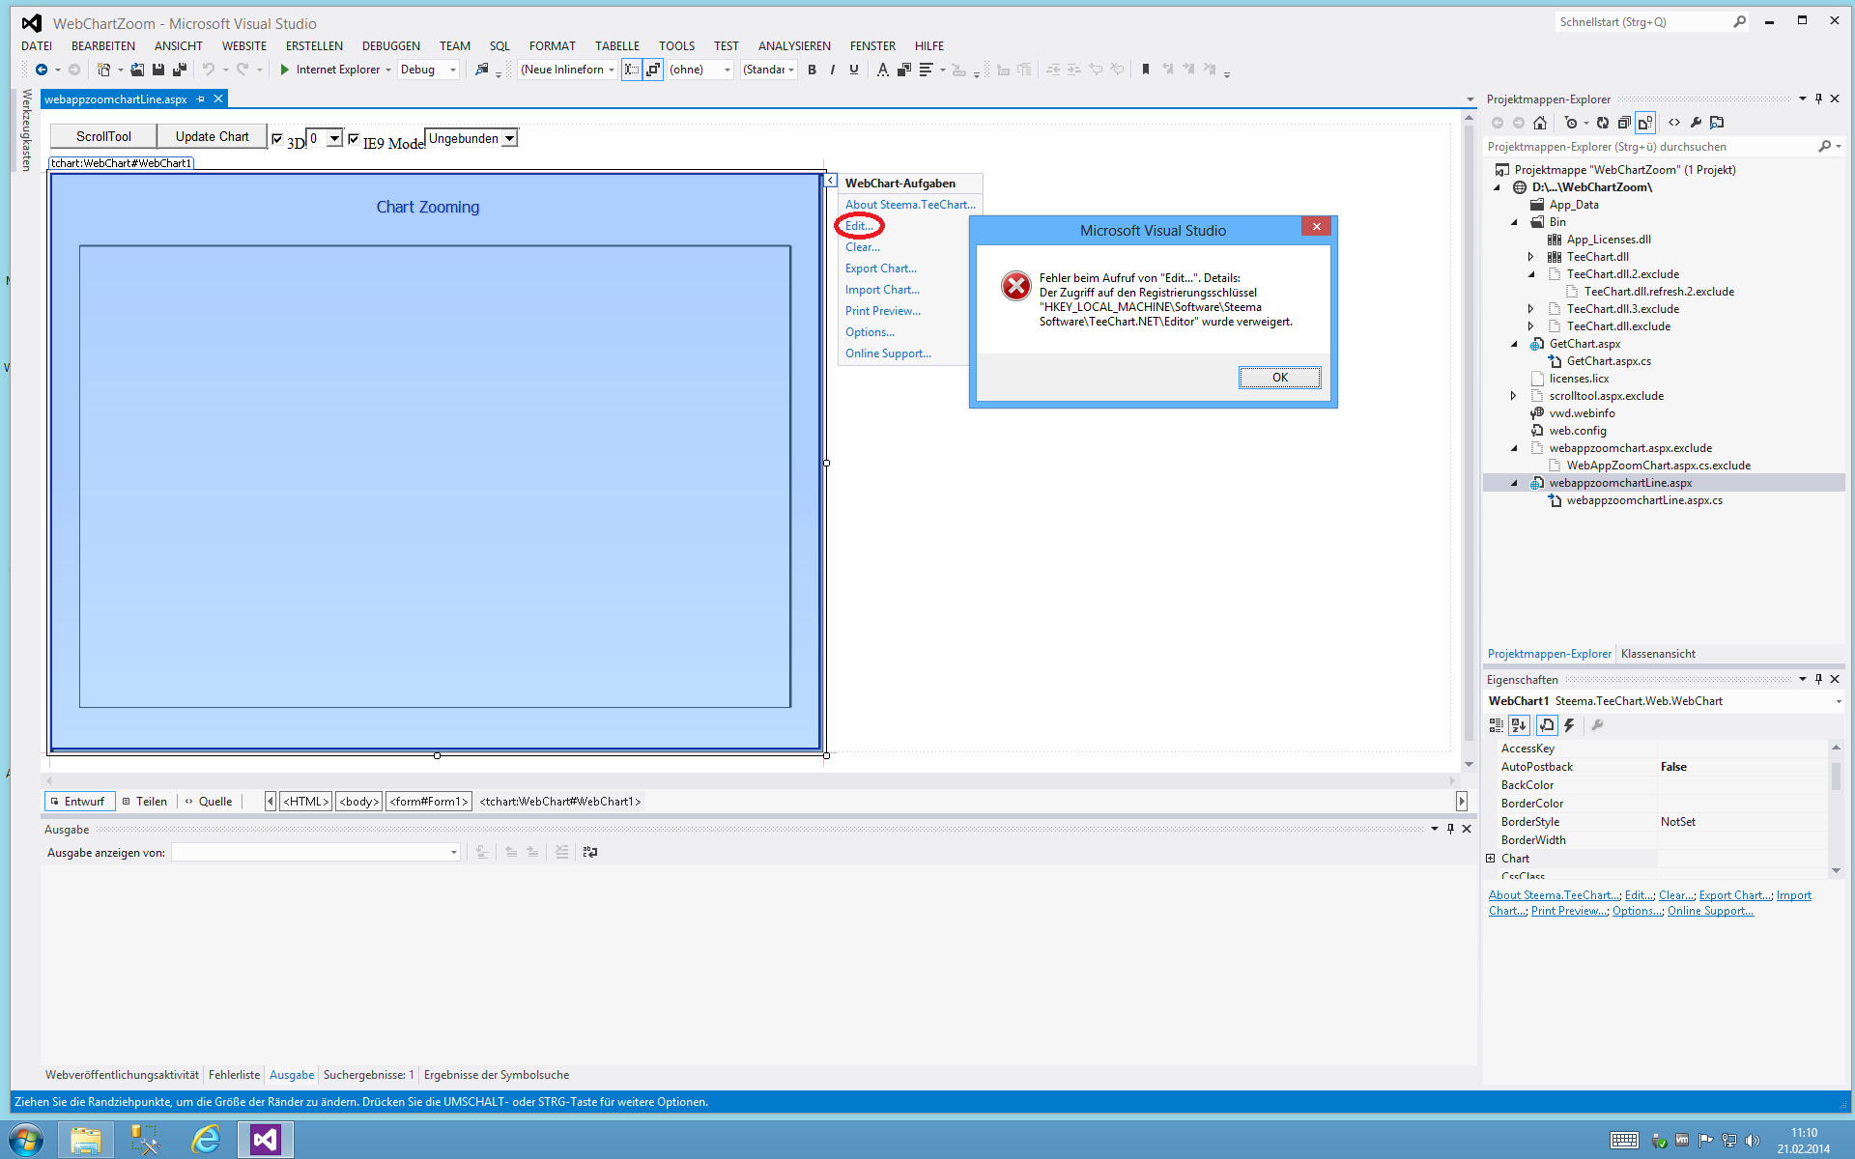Close the Microsoft Visual Studio error dialog

pyautogui.click(x=1316, y=226)
